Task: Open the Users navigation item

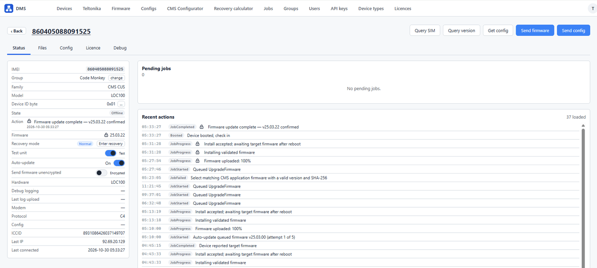Action: (314, 9)
